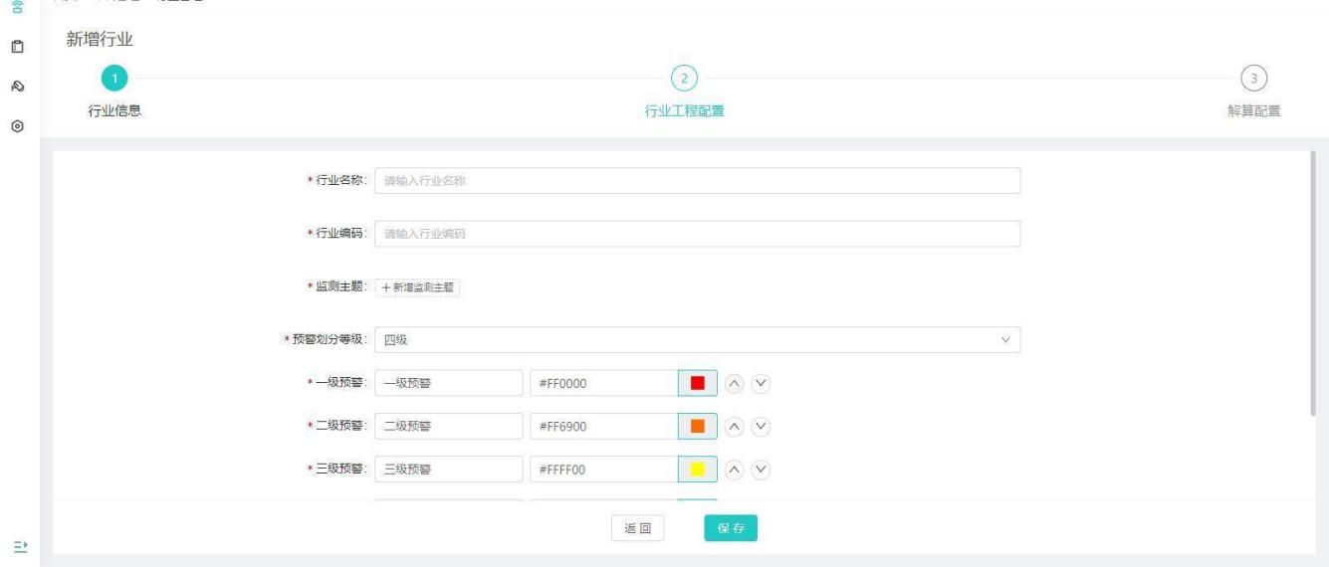Move 三级预警 row down with arrow
The height and width of the screenshot is (567, 1329).
[762, 470]
